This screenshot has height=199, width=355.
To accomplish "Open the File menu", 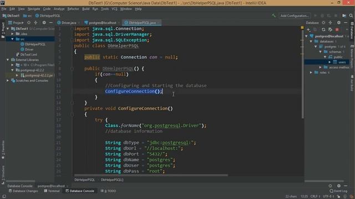I will 4,9.
